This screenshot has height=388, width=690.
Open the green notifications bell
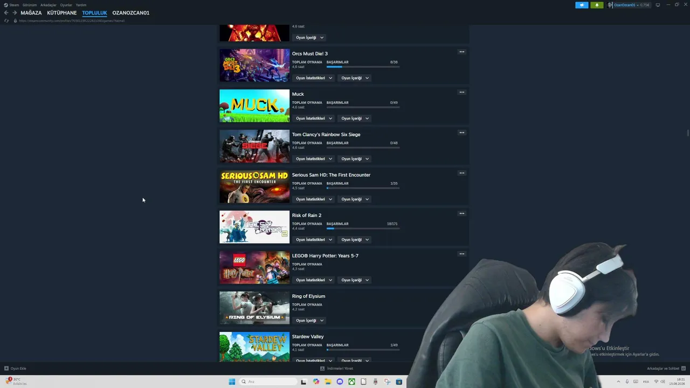[597, 5]
